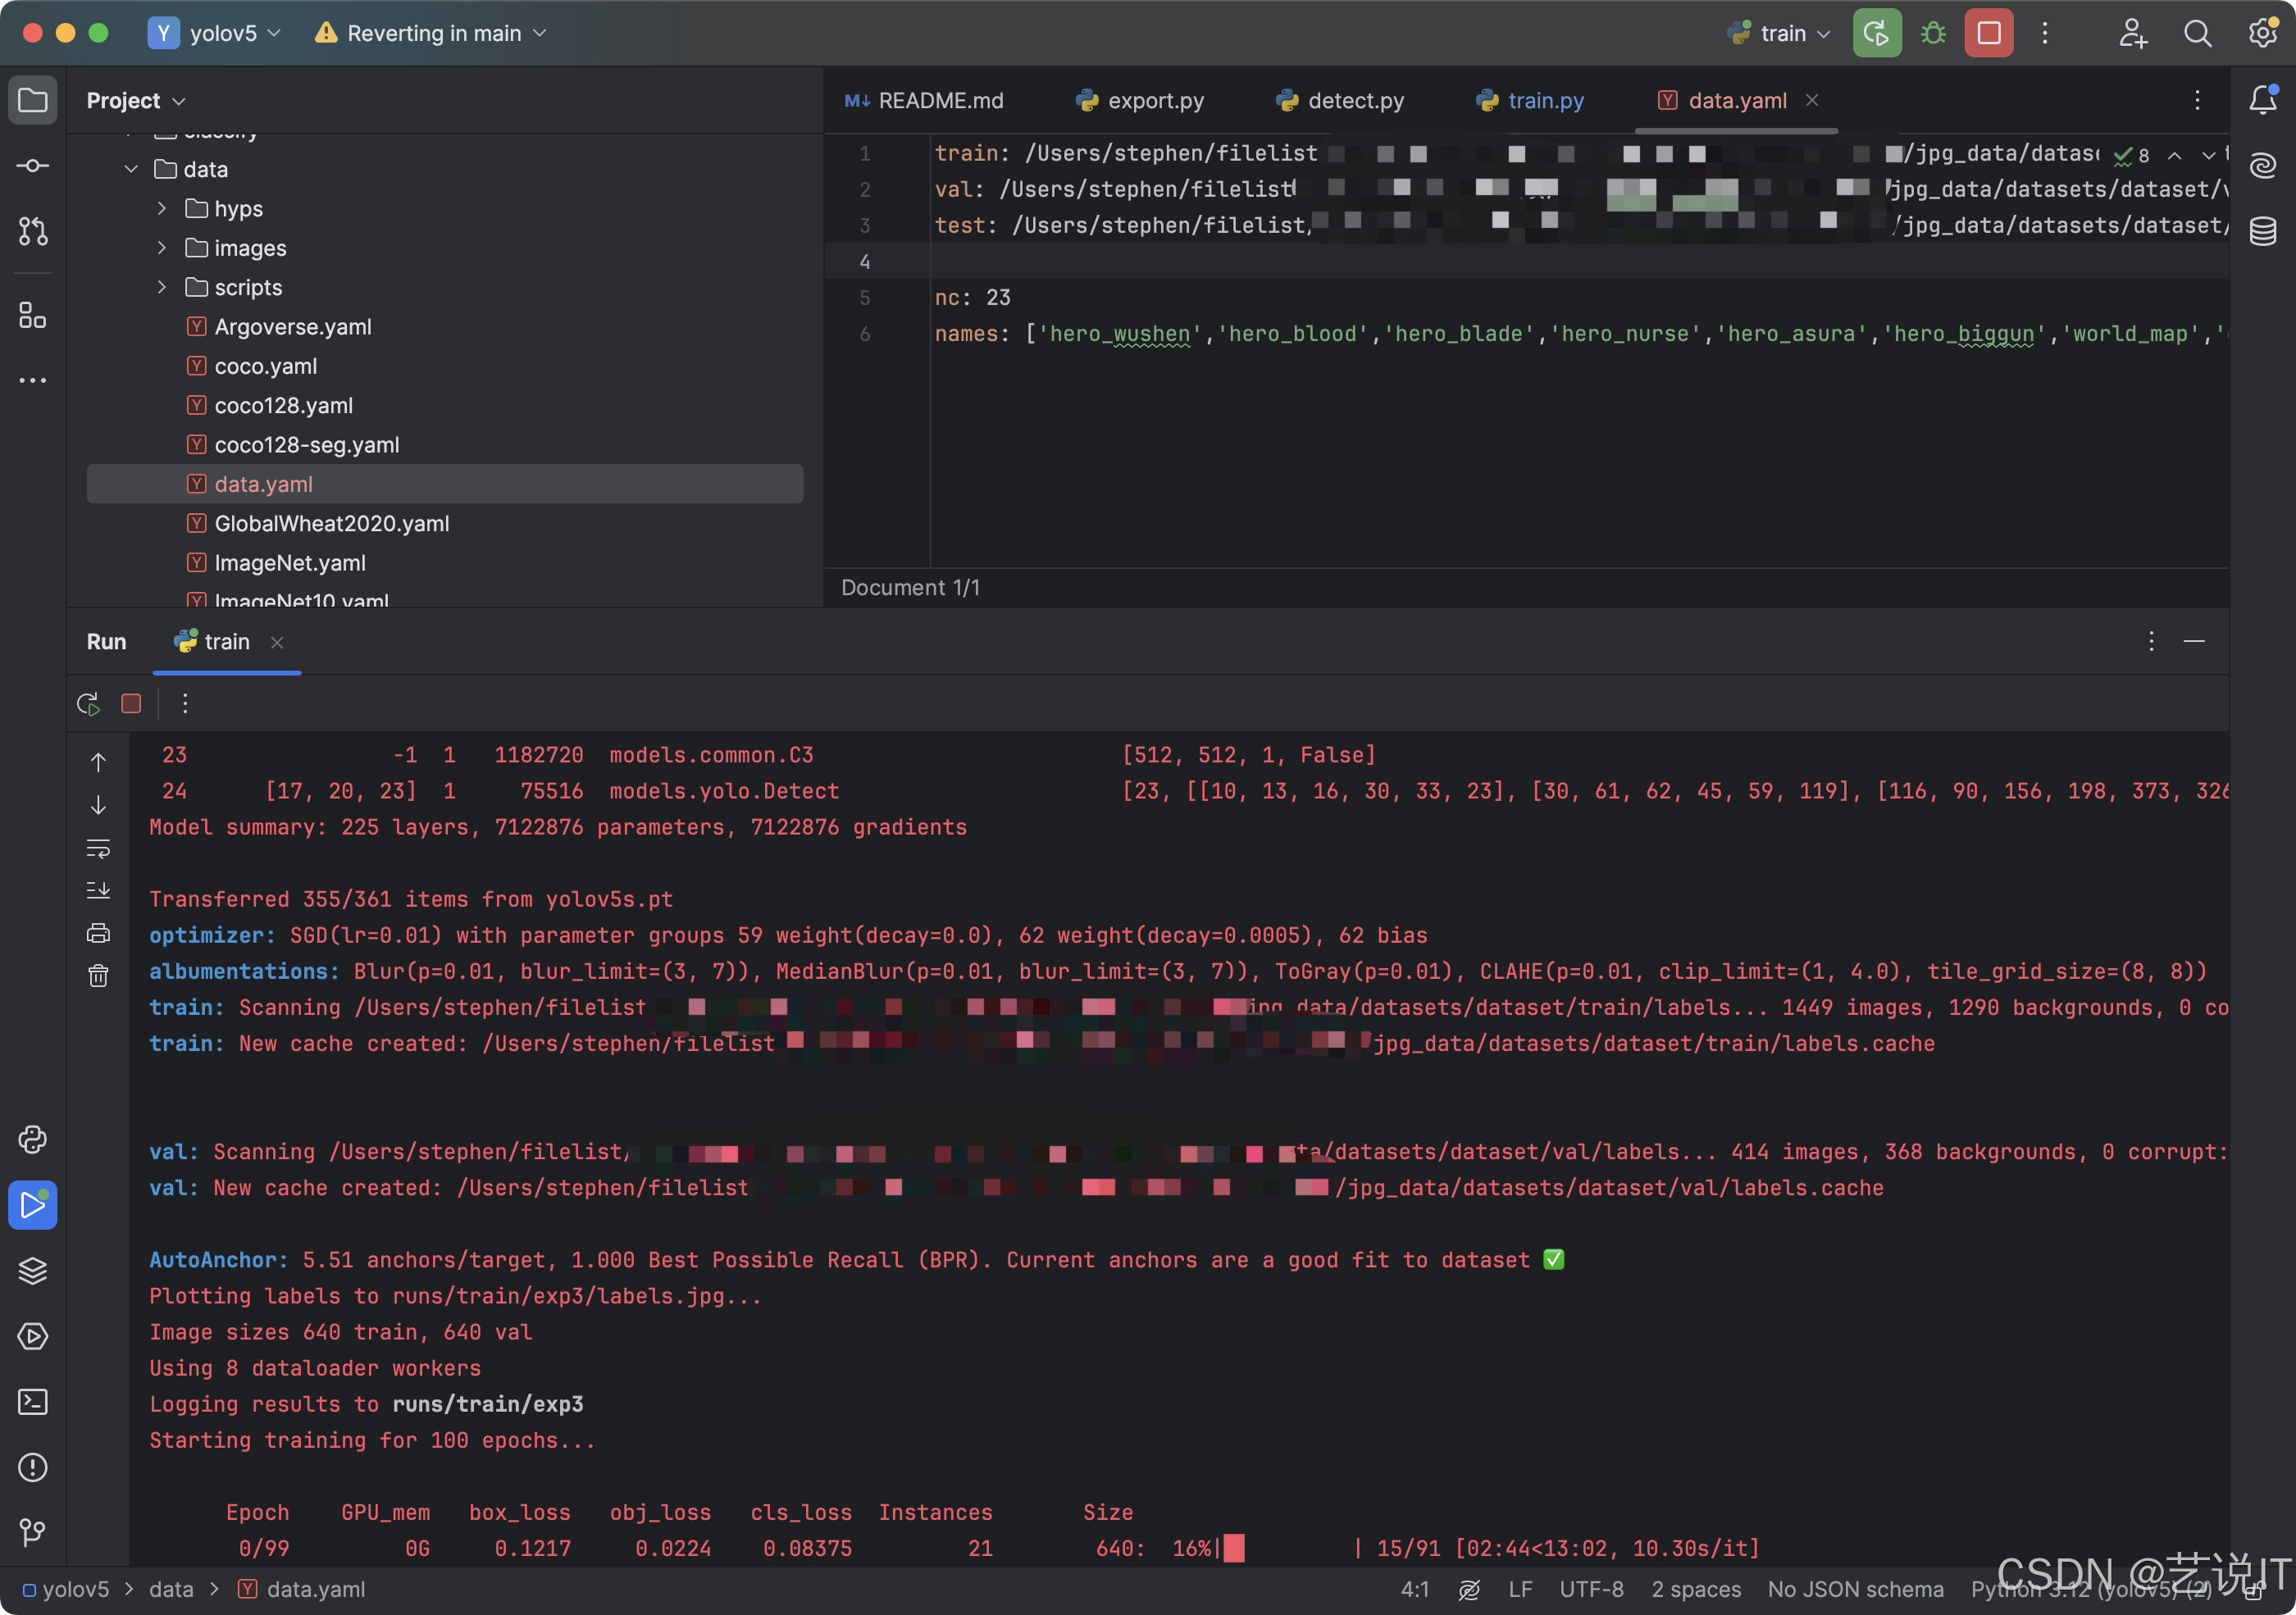Open the Pull Requests tool window
The width and height of the screenshot is (2296, 1615).
point(33,231)
